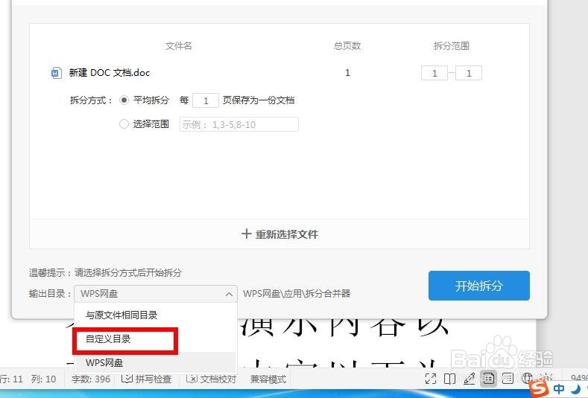Click the Sogou input method S icon
The width and height of the screenshot is (588, 398).
click(x=540, y=389)
